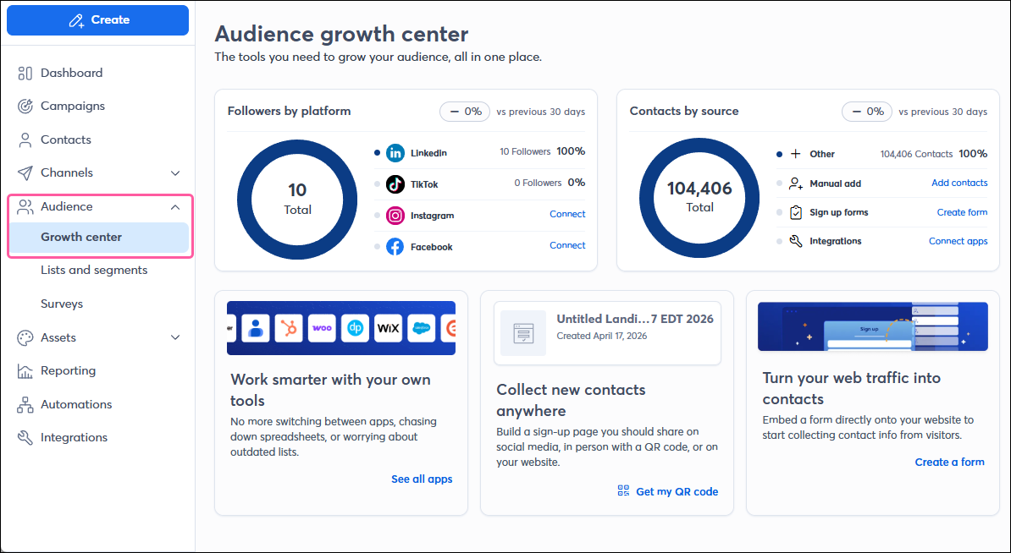
Task: Click the Reporting chart icon
Action: click(x=25, y=371)
